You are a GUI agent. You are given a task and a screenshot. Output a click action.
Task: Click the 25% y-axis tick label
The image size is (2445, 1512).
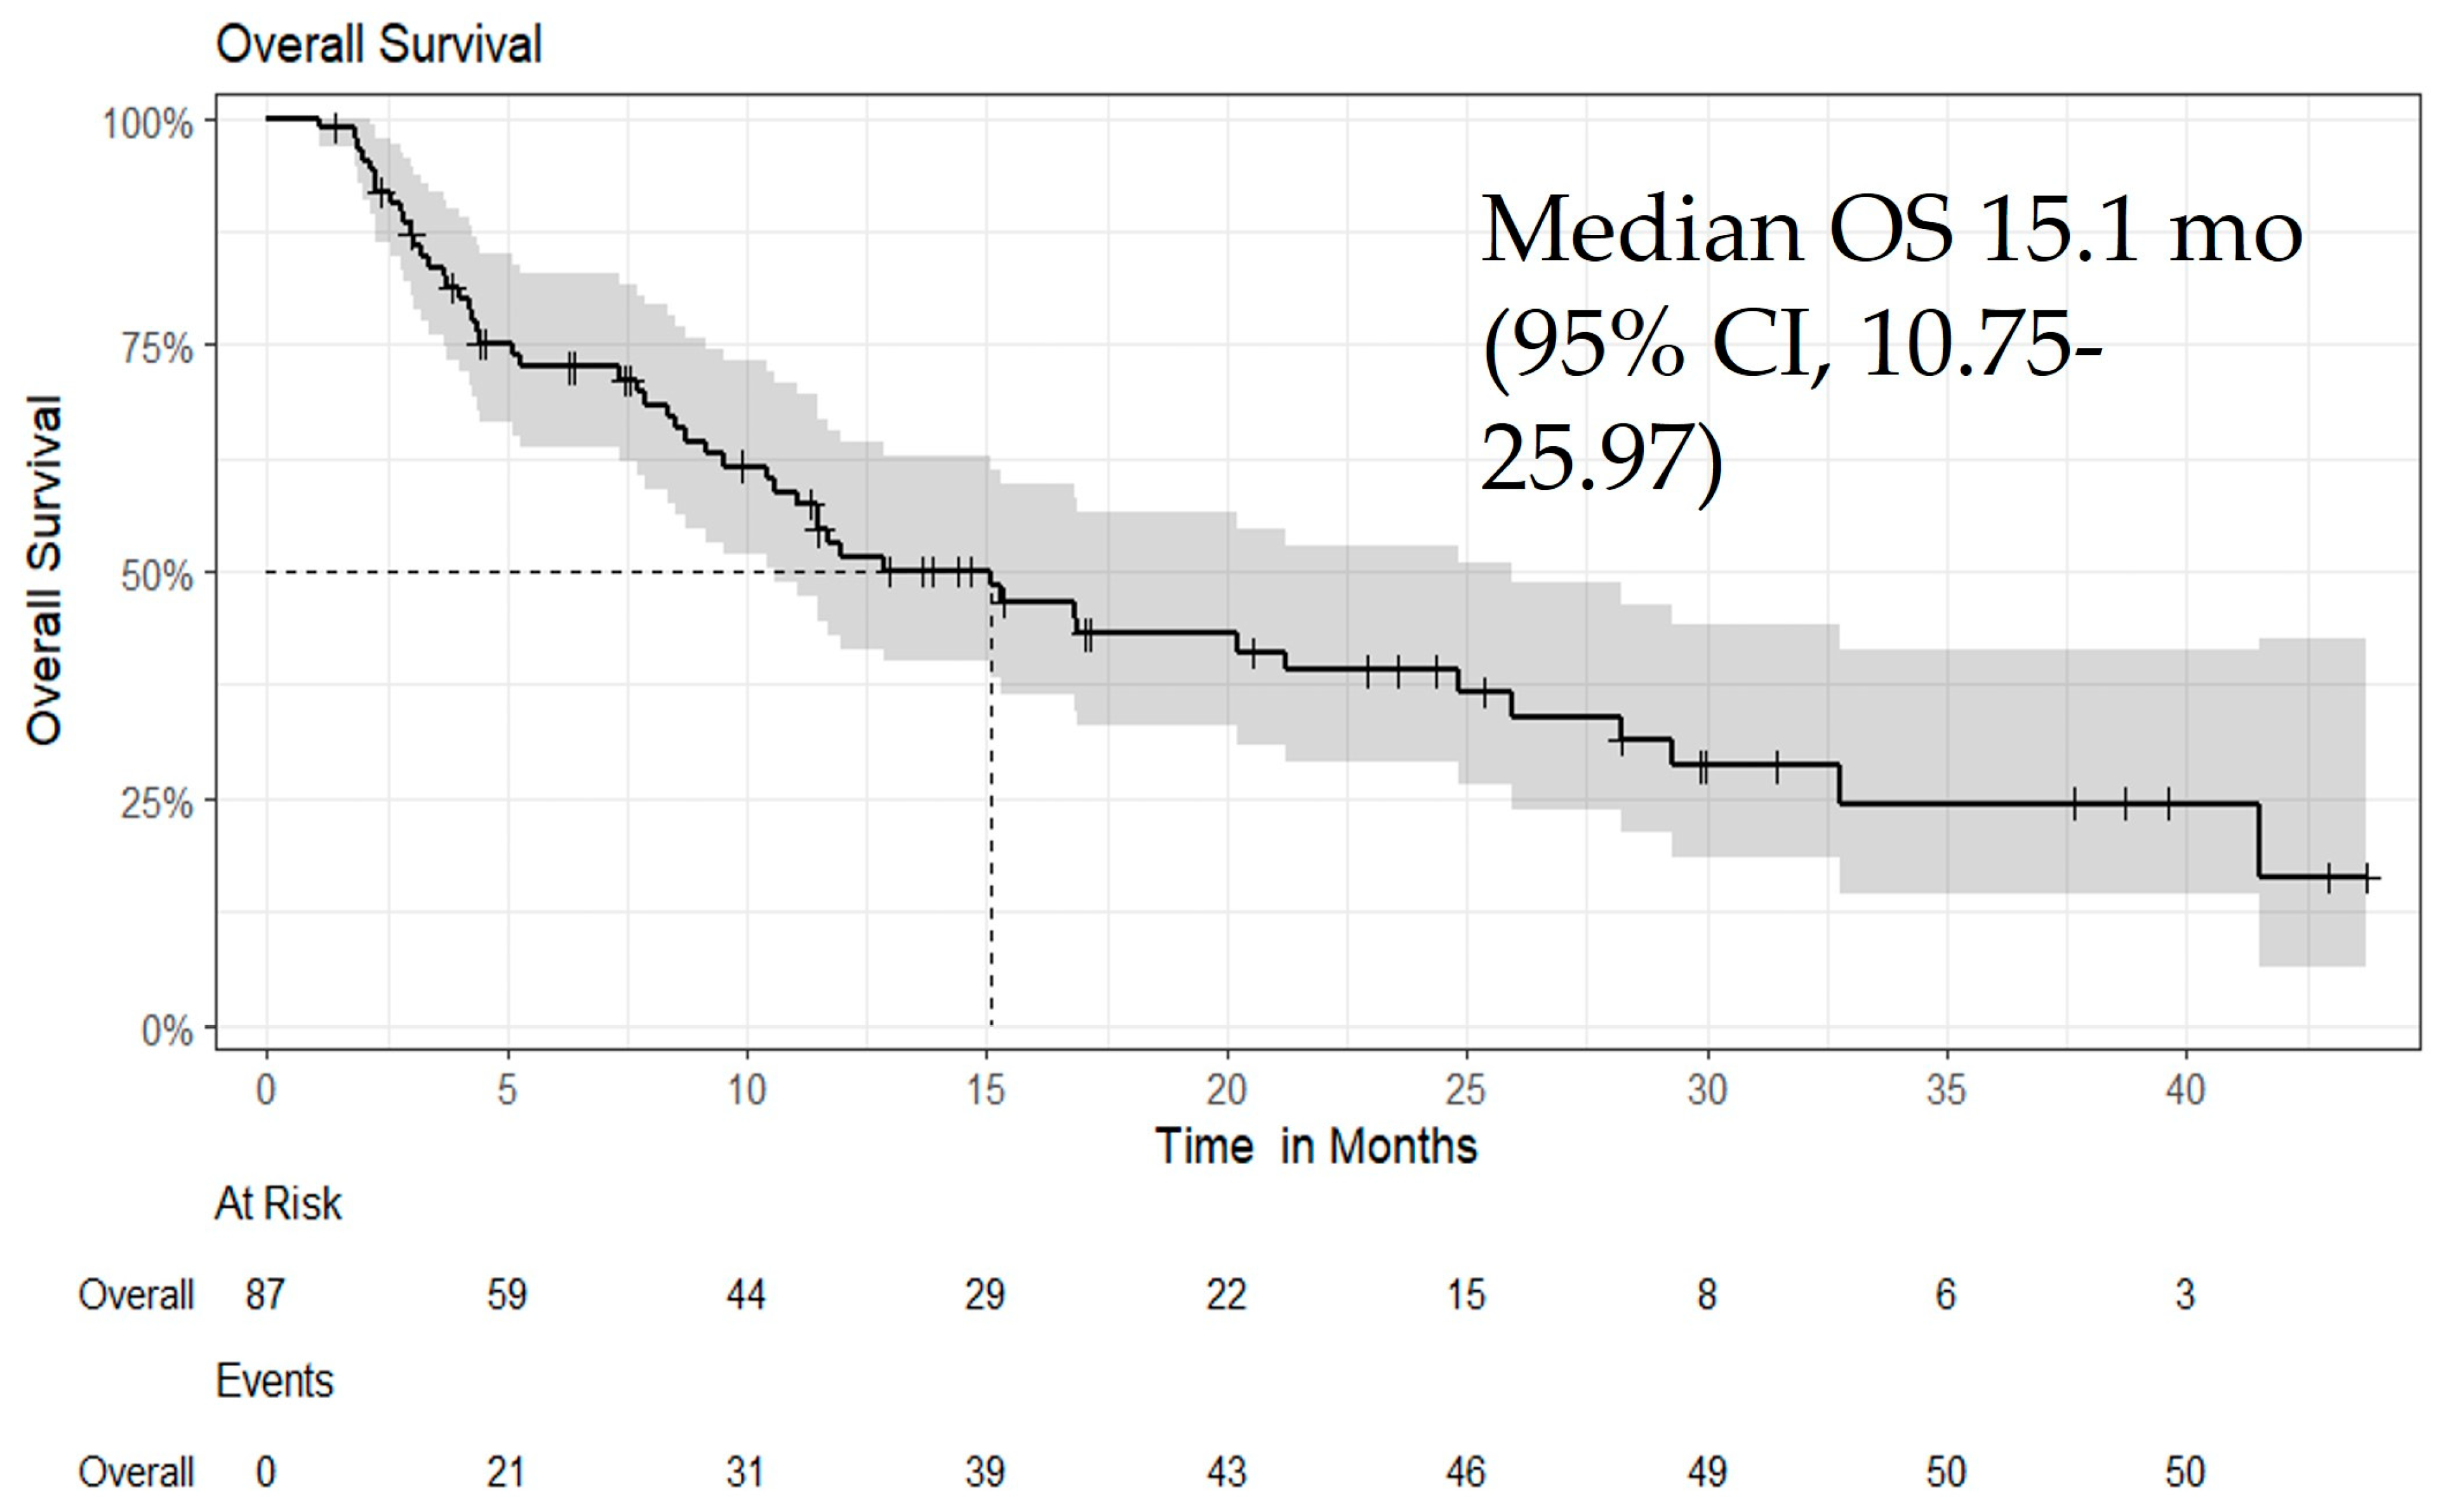coord(156,803)
